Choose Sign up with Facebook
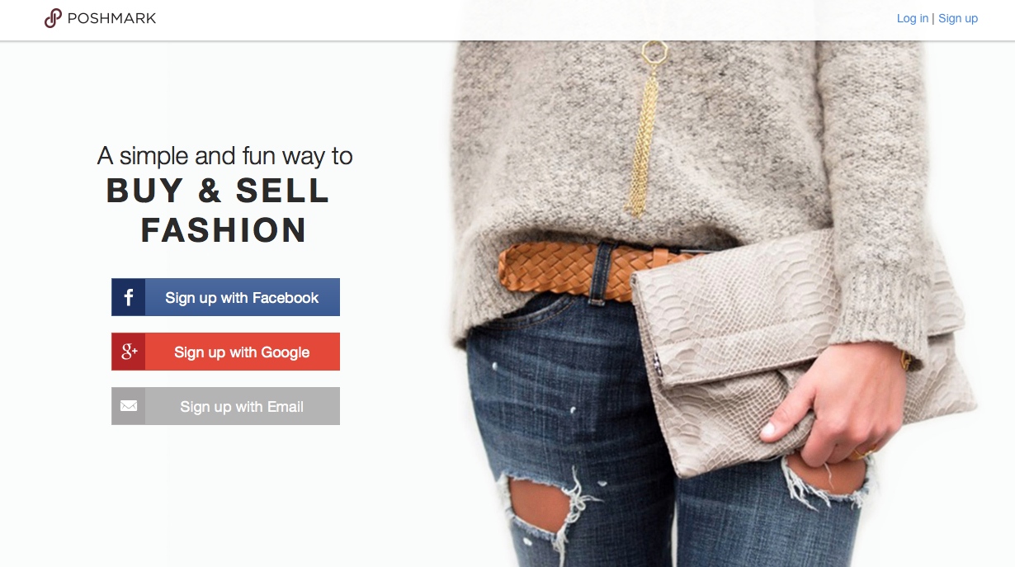This screenshot has height=567, width=1015. [225, 297]
